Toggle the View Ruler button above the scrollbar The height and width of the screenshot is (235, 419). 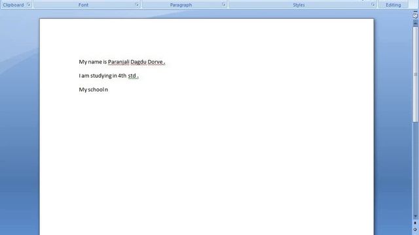(x=415, y=16)
